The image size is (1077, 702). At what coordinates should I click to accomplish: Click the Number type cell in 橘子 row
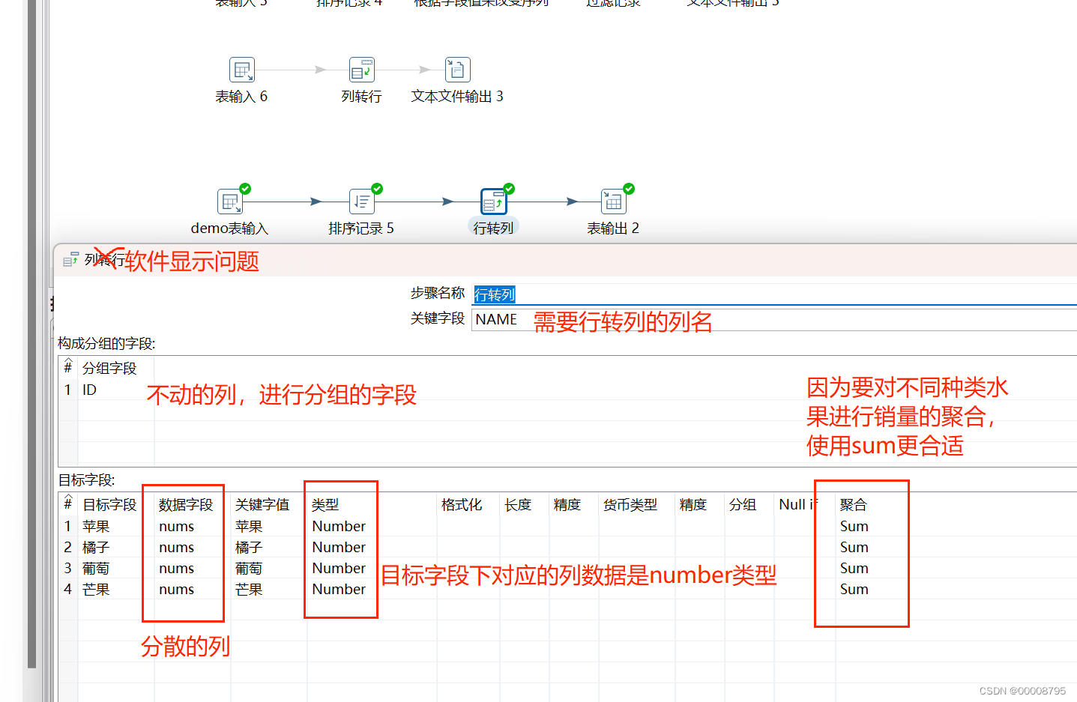[340, 547]
